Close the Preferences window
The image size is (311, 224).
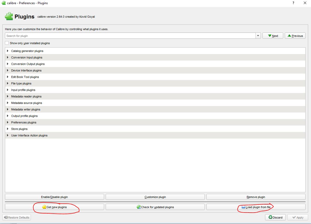(305, 3)
